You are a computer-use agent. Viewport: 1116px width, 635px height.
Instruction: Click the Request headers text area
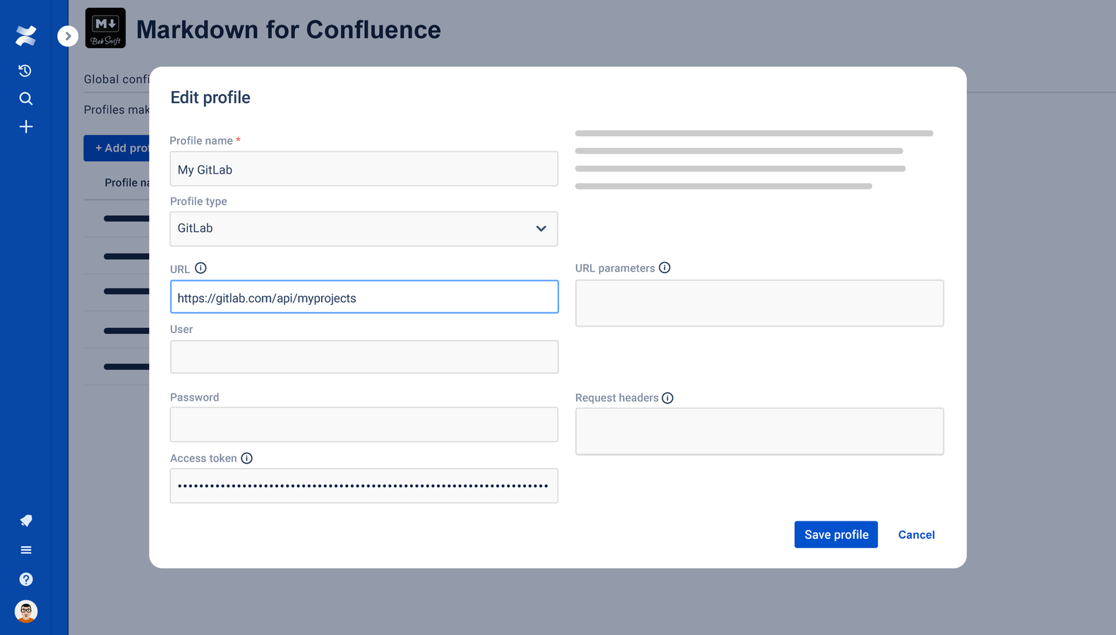760,431
